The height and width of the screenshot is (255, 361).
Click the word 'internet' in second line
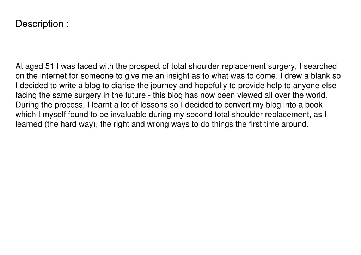point(54,76)
